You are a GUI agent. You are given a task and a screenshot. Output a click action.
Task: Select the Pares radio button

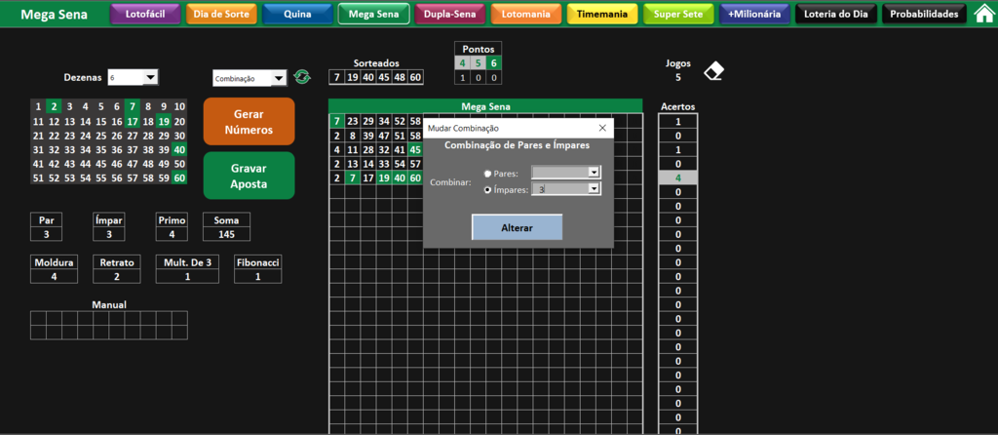488,174
